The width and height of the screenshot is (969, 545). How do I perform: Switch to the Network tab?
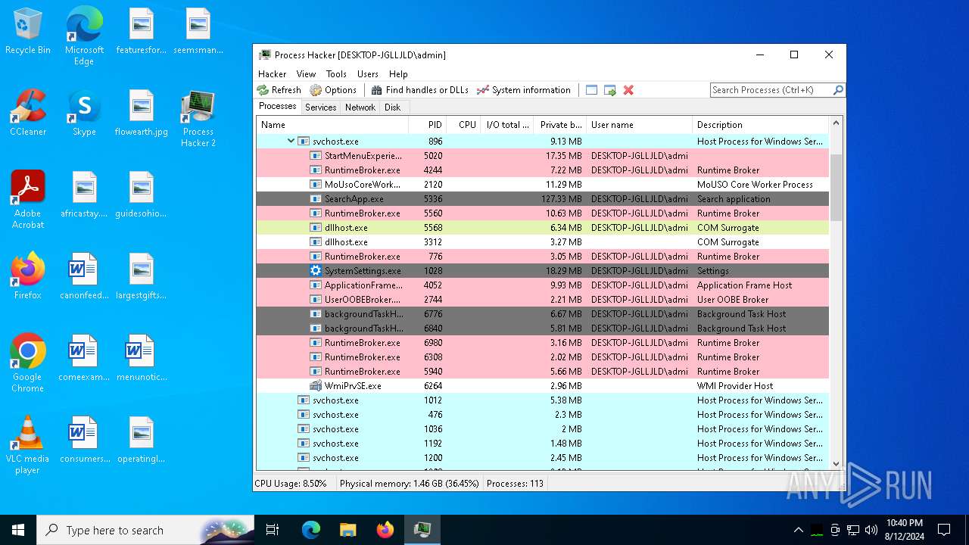point(360,107)
